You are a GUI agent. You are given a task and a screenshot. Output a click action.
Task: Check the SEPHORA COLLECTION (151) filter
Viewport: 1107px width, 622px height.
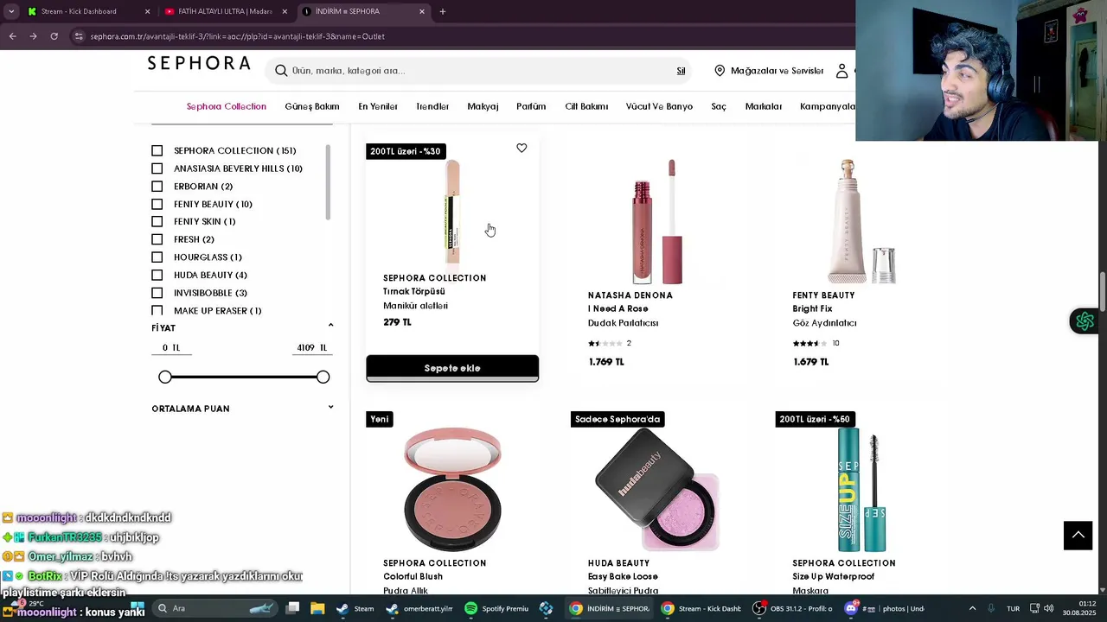157,150
